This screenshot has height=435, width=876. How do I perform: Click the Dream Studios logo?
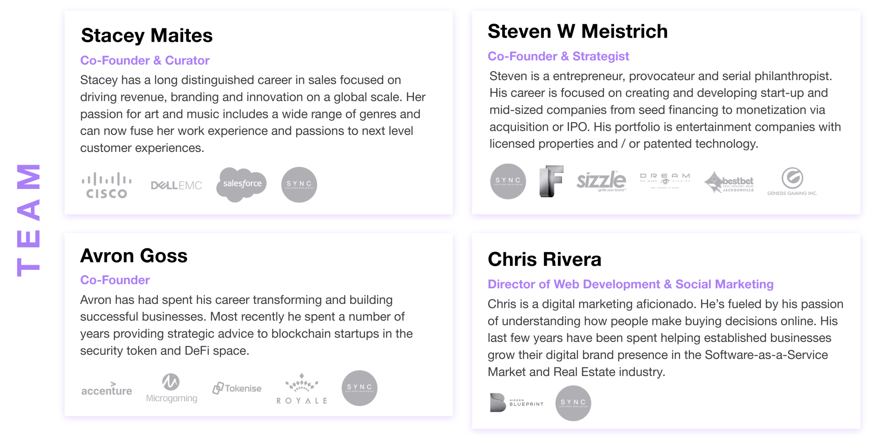coord(665,180)
